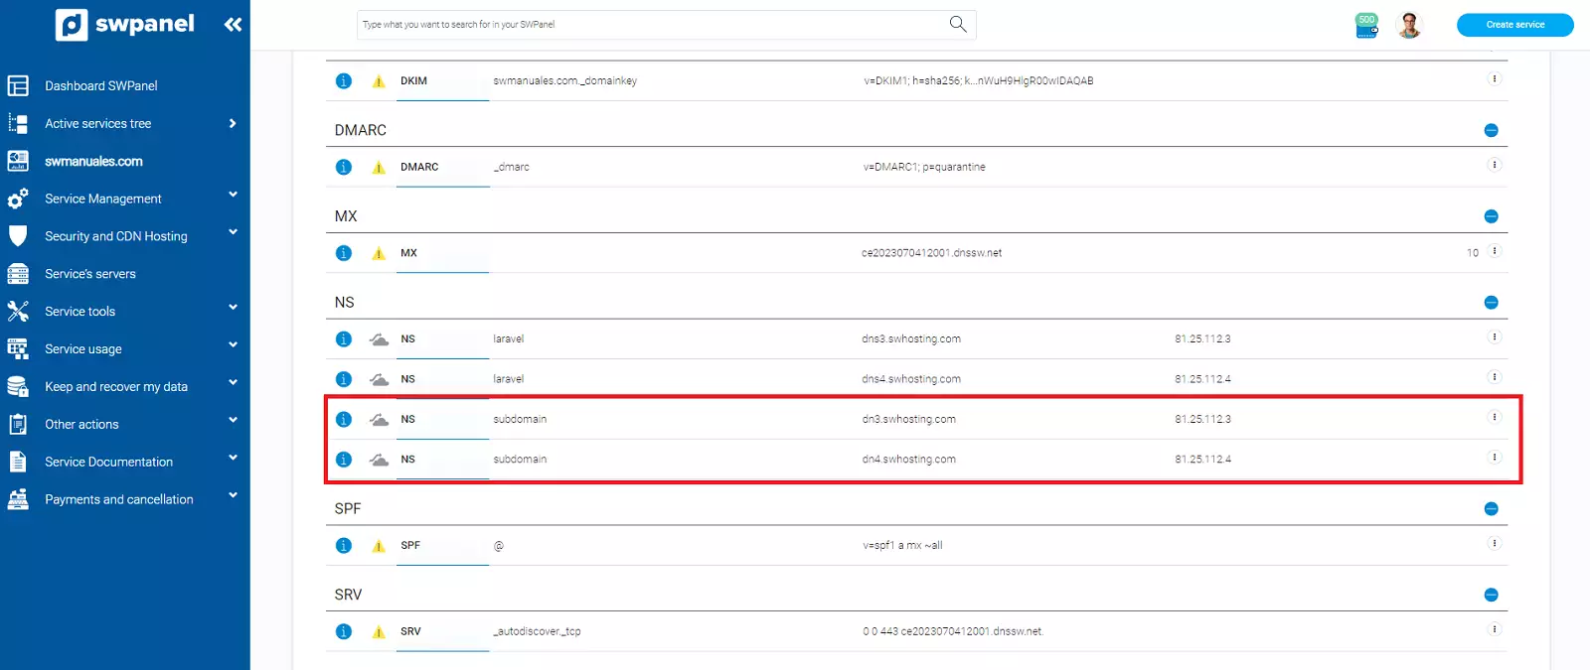Click the 500 credits badge icon
This screenshot has height=670, width=1590.
click(x=1367, y=25)
